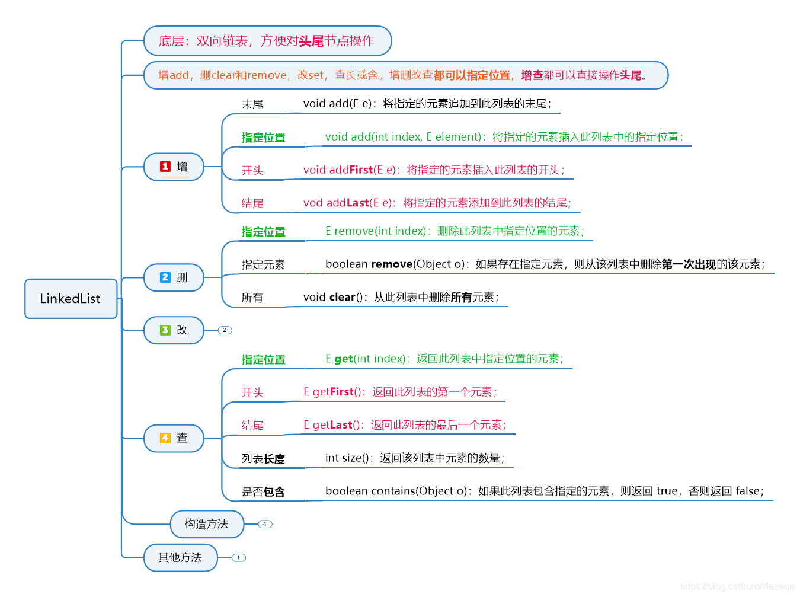Click the green "3" priority marker on 改 node
The height and width of the screenshot is (597, 800).
[x=165, y=330]
